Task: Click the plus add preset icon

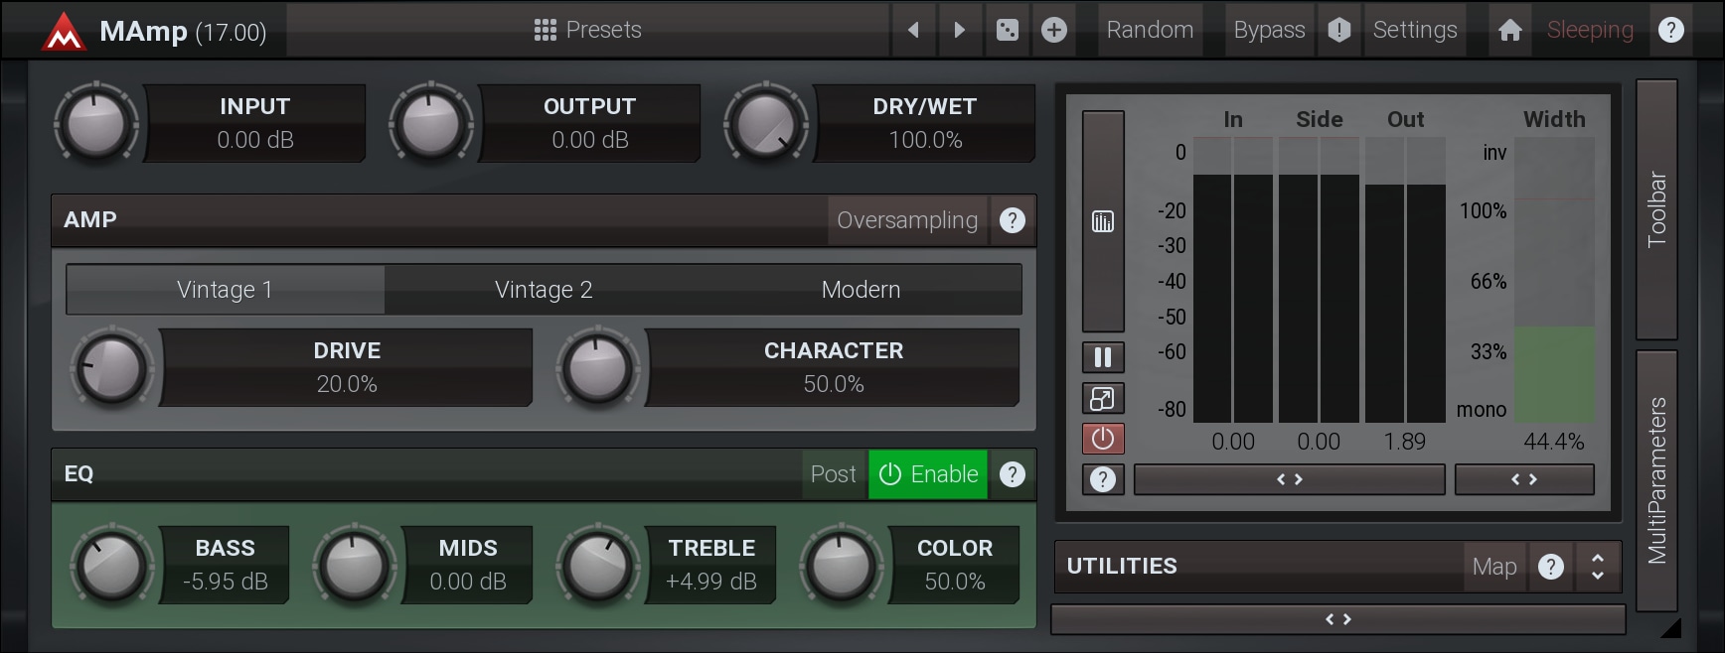Action: [x=1054, y=30]
